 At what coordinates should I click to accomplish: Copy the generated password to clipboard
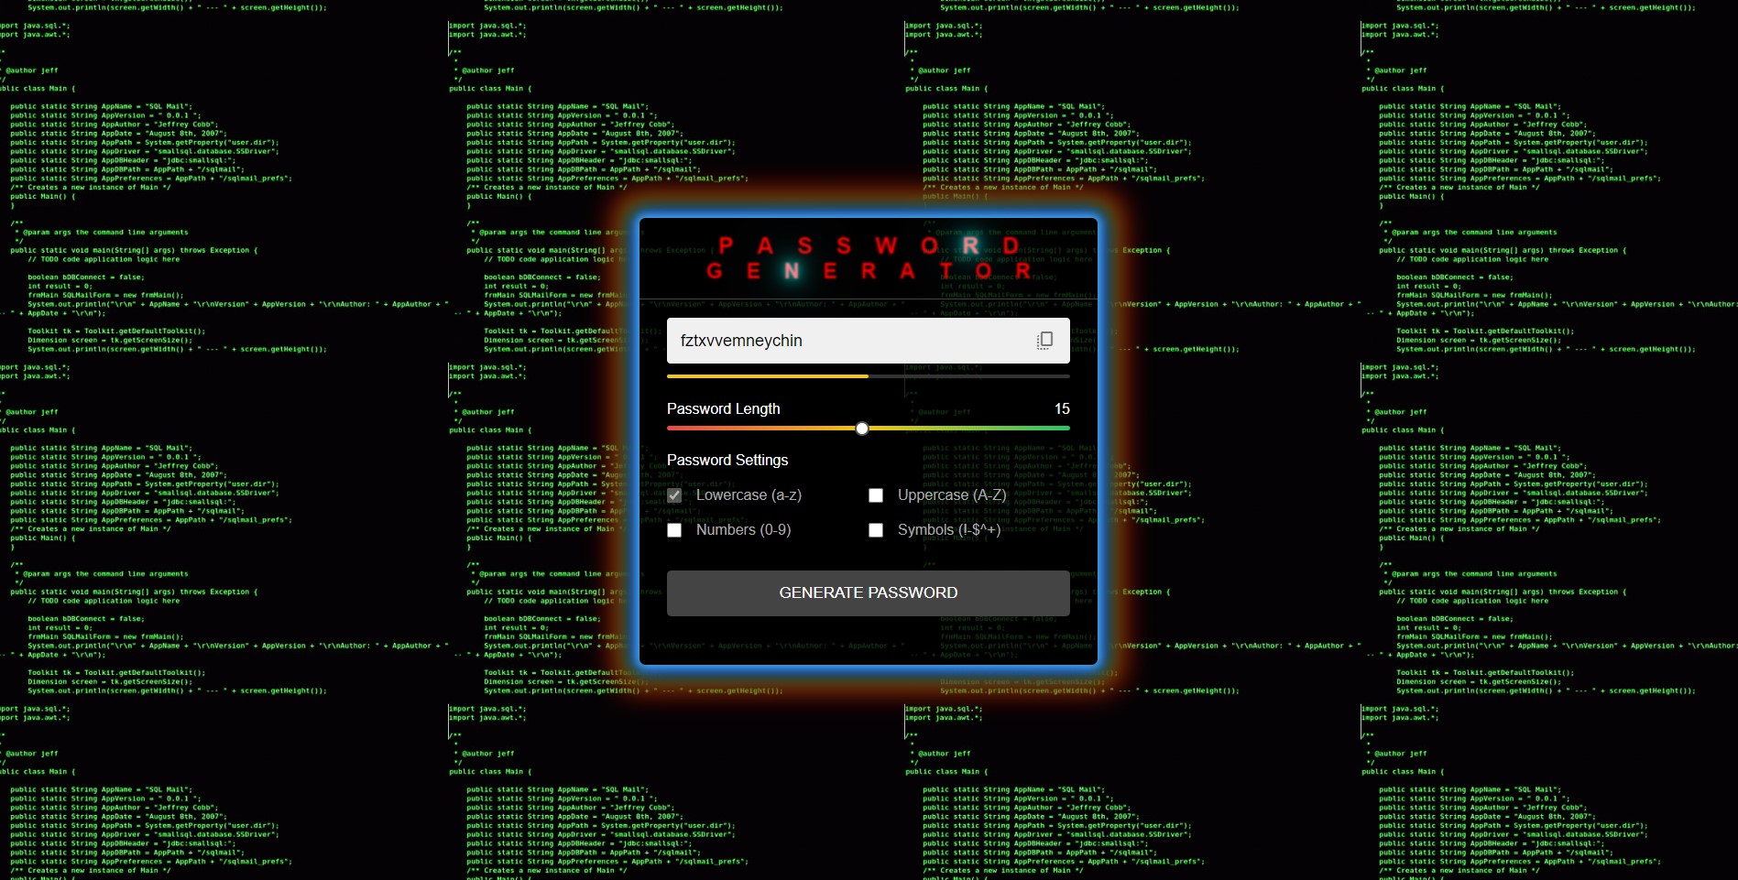tap(1044, 340)
